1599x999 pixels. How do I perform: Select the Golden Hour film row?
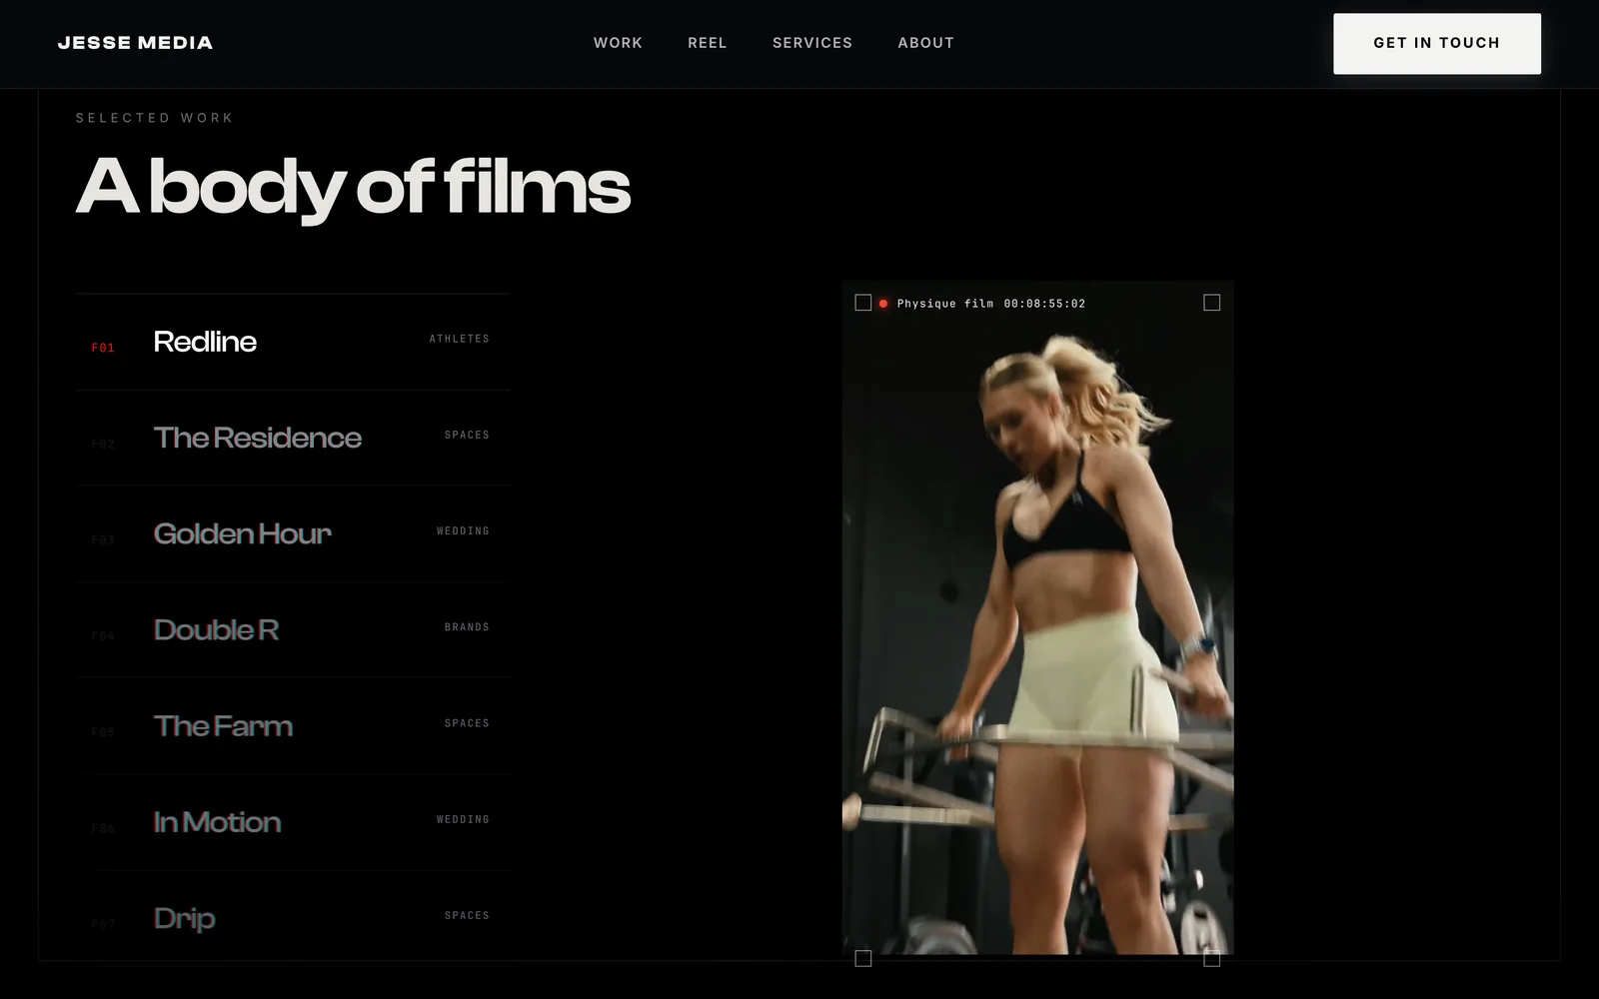(x=293, y=533)
